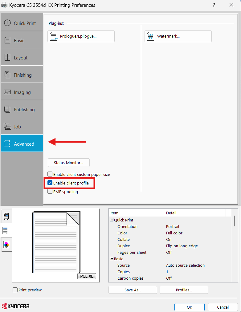The height and width of the screenshot is (312, 241).
Task: Show the page layout preview icon
Action: click(6, 230)
